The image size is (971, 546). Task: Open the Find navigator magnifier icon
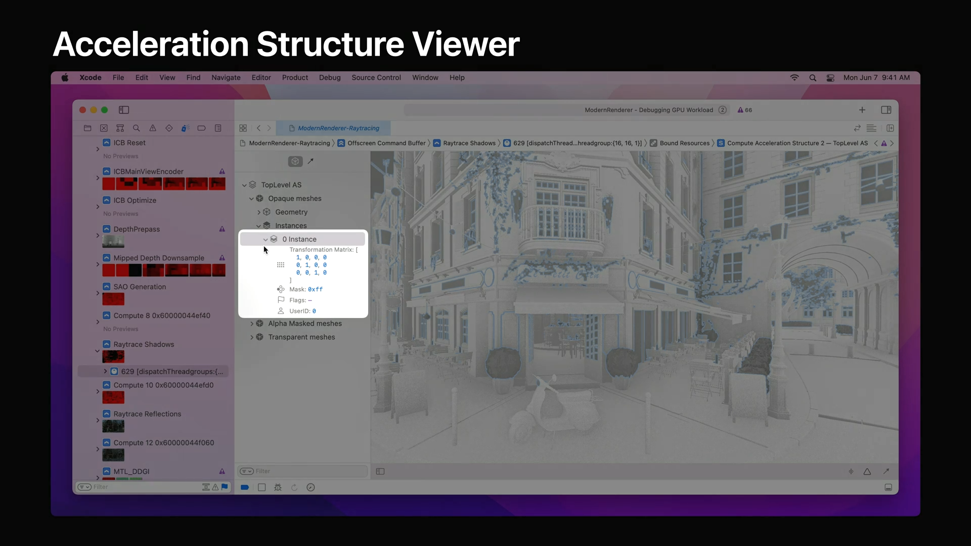[x=137, y=128]
